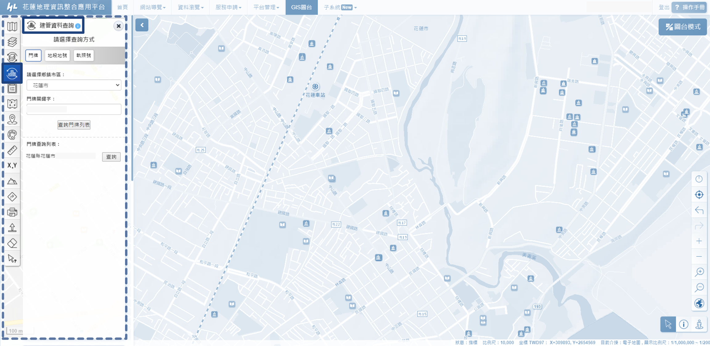This screenshot has width=710, height=346.
Task: Click the printer icon in sidebar
Action: pos(12,212)
